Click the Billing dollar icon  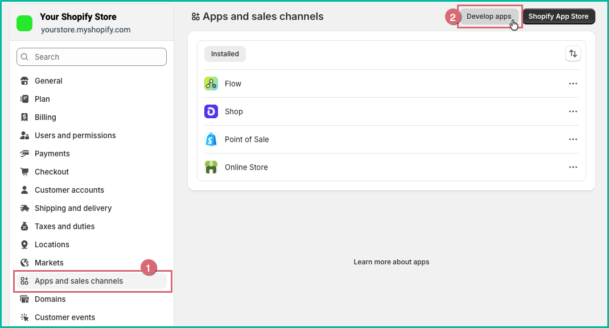[x=24, y=117]
